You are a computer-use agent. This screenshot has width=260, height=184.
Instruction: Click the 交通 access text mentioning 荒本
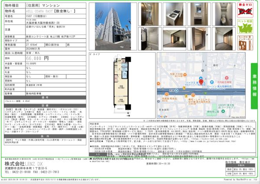[45, 27]
